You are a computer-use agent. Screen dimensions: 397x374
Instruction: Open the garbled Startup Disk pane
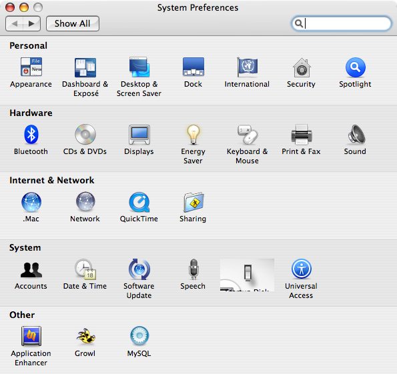tap(247, 275)
